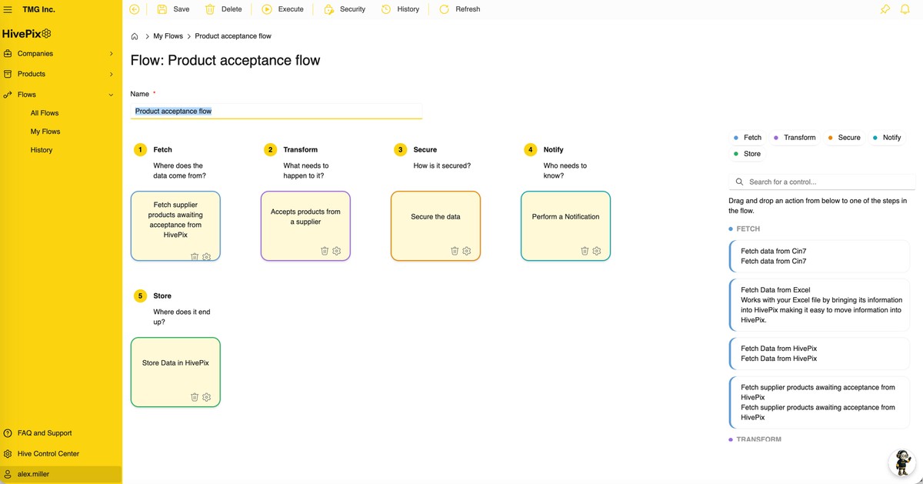The image size is (923, 484).
Task: Select the Fetch Data from Excel action
Action: [x=819, y=305]
